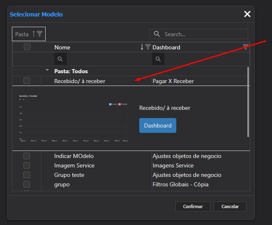Click the Confirmar button
272x225 pixels.
coord(193,206)
